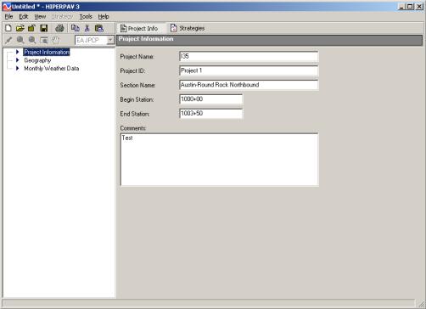426x309 pixels.
Task: Save project with floppy disk icon
Action: 44,28
